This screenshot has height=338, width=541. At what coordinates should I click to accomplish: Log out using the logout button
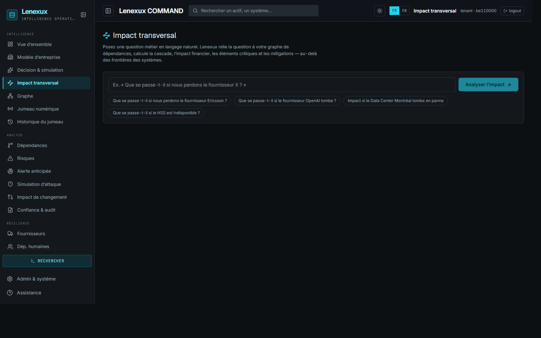pyautogui.click(x=512, y=11)
